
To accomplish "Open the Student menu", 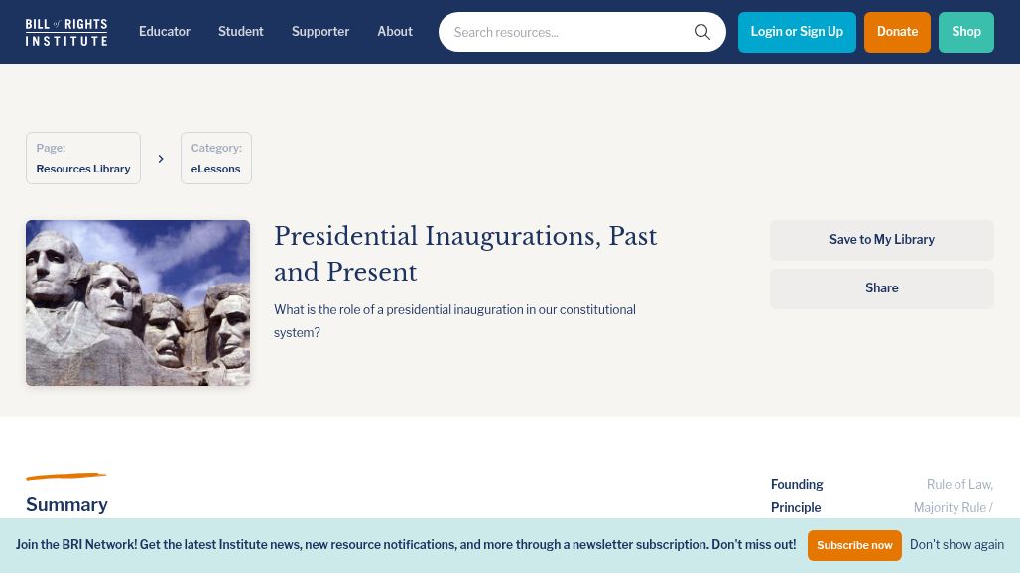I will pos(241,32).
